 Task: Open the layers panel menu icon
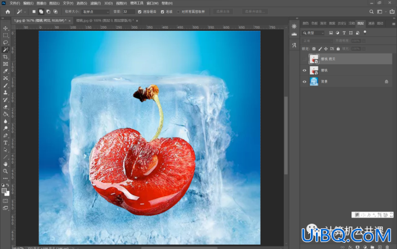point(394,24)
